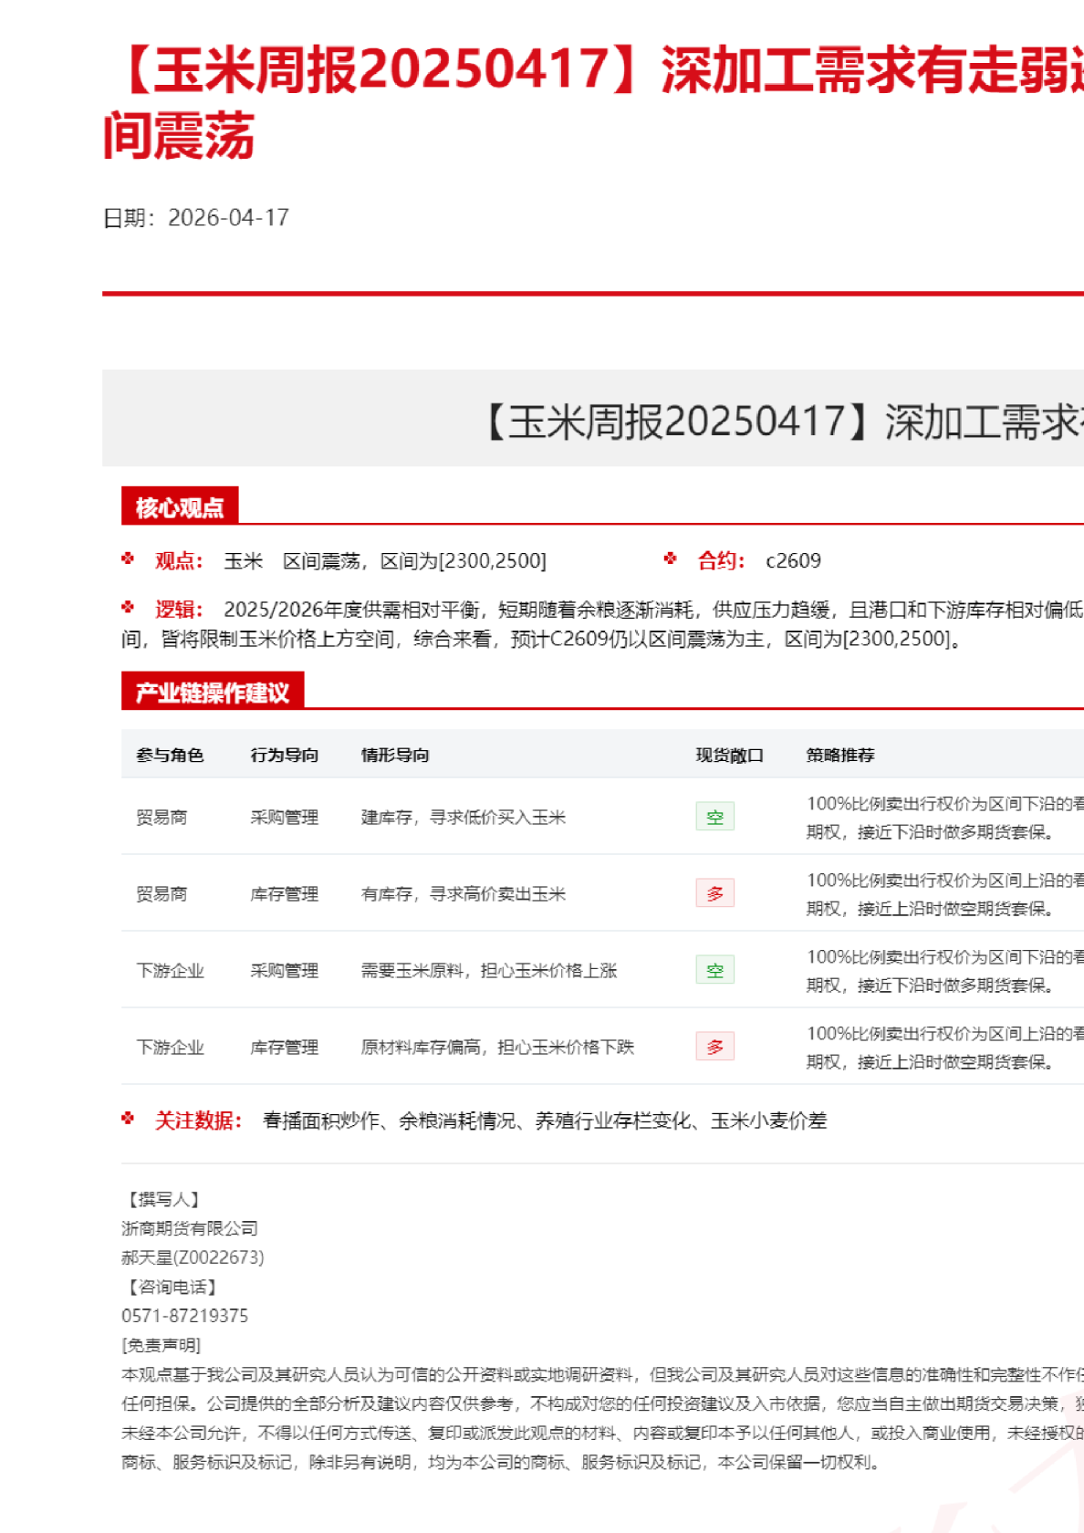
Task: Click the 现货敞口 column header
Action: [x=729, y=755]
